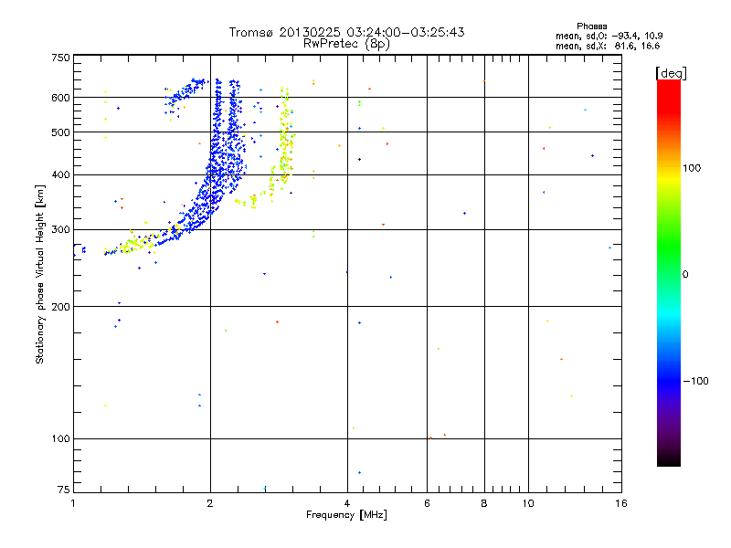Click the y-axis '400' tick label
The image size is (731, 548).
[60, 175]
